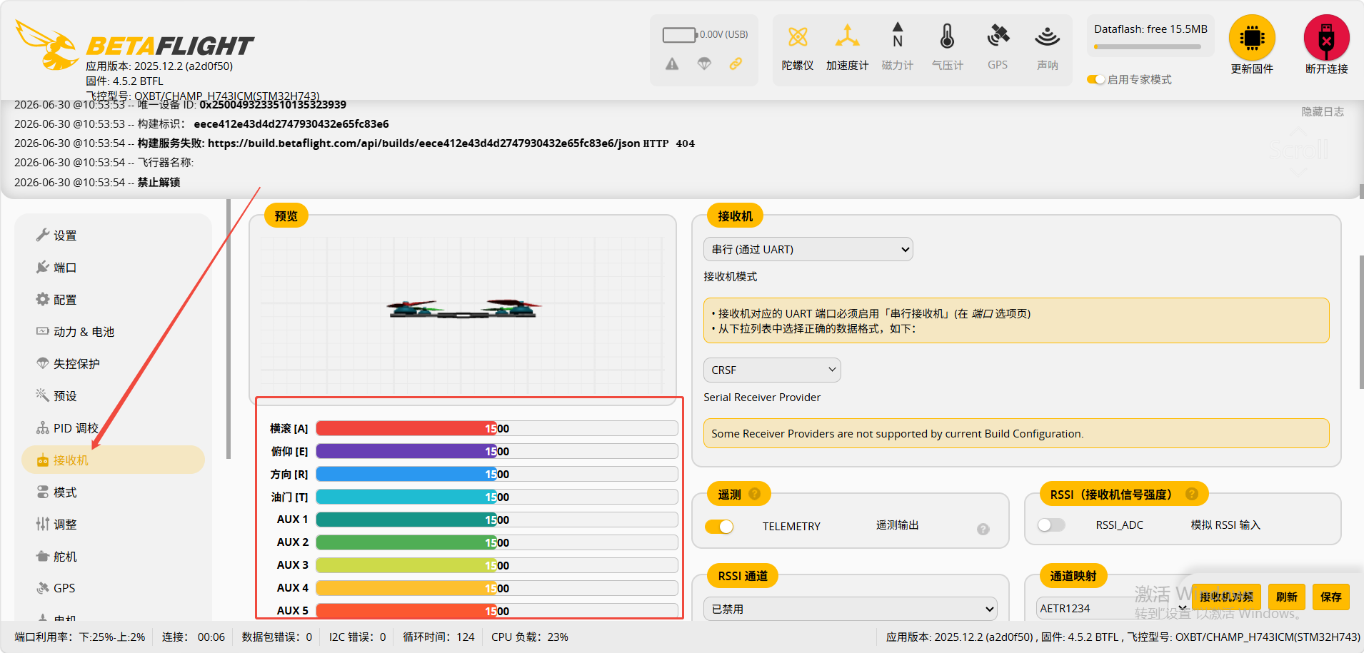Open the serial (UART) receiver mode dropdown
This screenshot has width=1364, height=653.
pos(808,249)
